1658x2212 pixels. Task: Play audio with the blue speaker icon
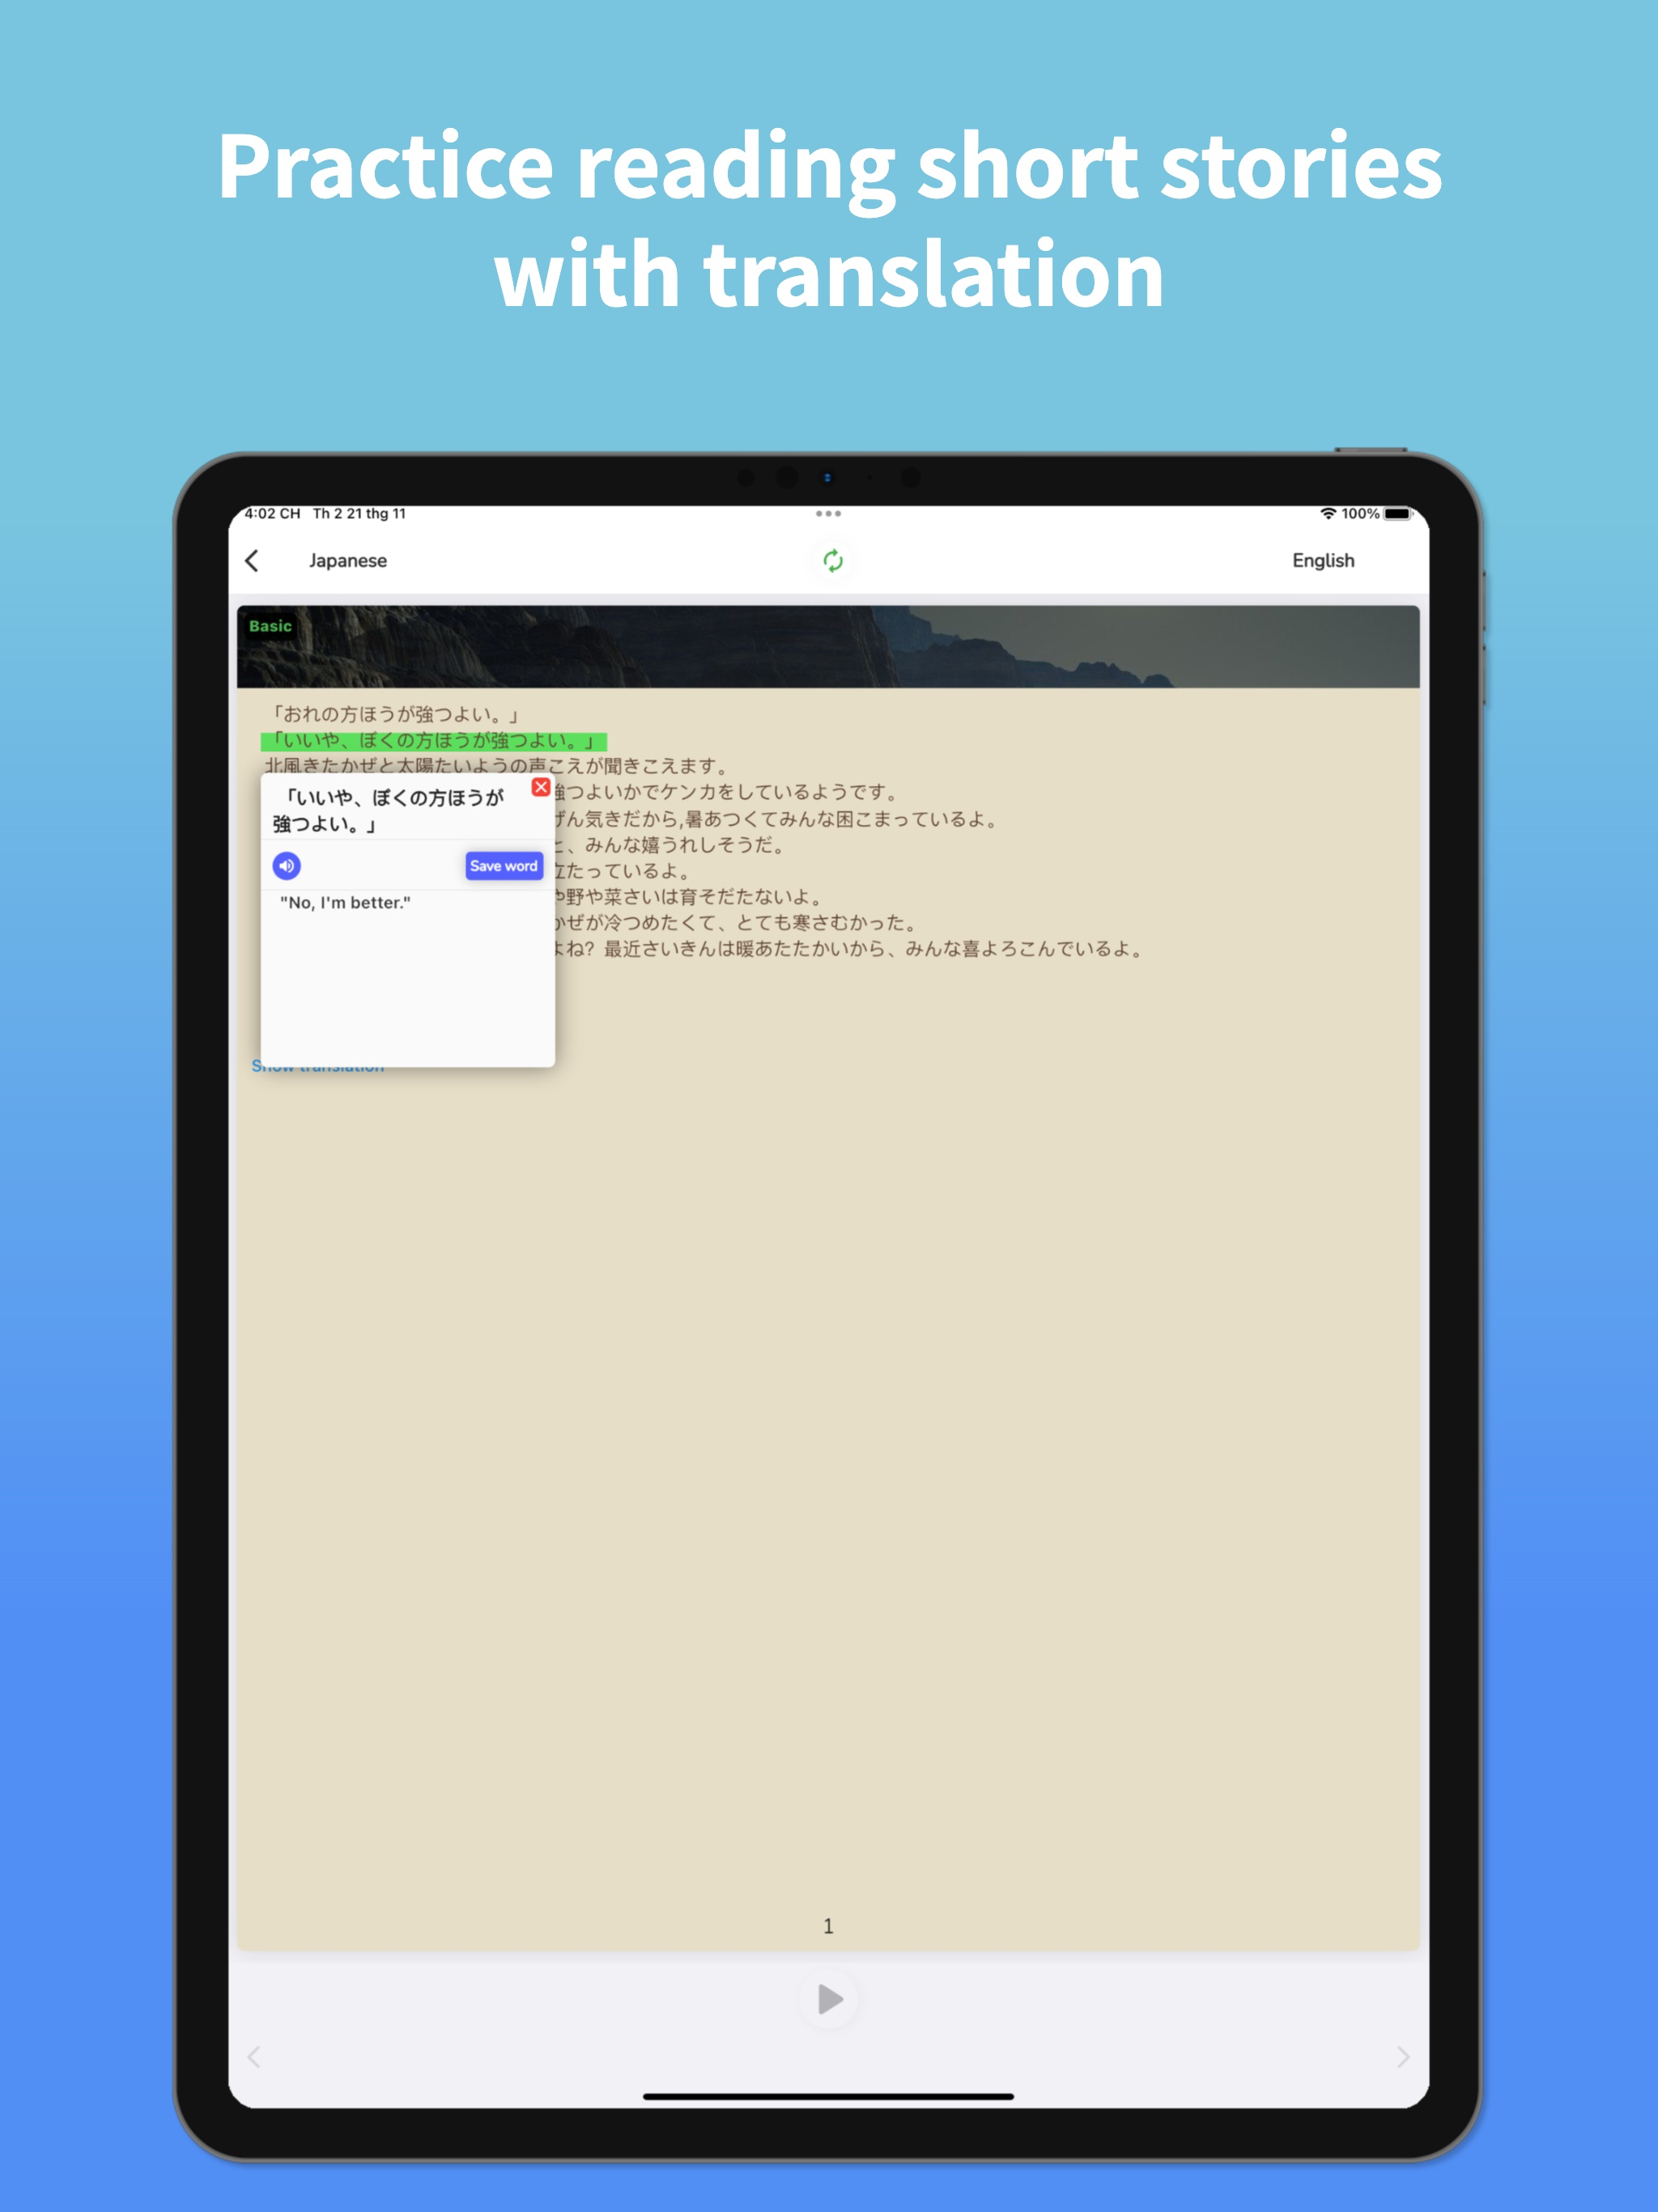click(287, 866)
